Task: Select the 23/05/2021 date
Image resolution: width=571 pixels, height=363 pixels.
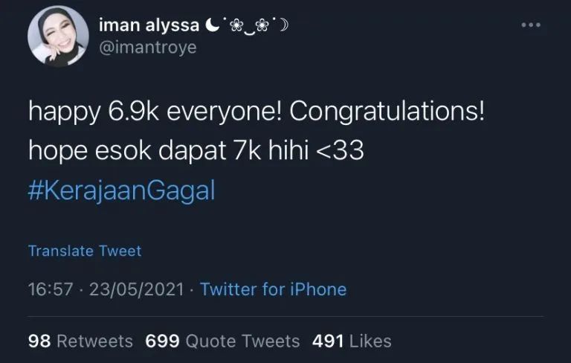Action: tap(135, 289)
